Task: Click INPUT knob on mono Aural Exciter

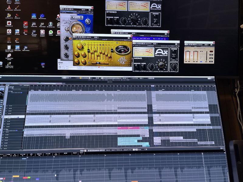Action: 151,67
